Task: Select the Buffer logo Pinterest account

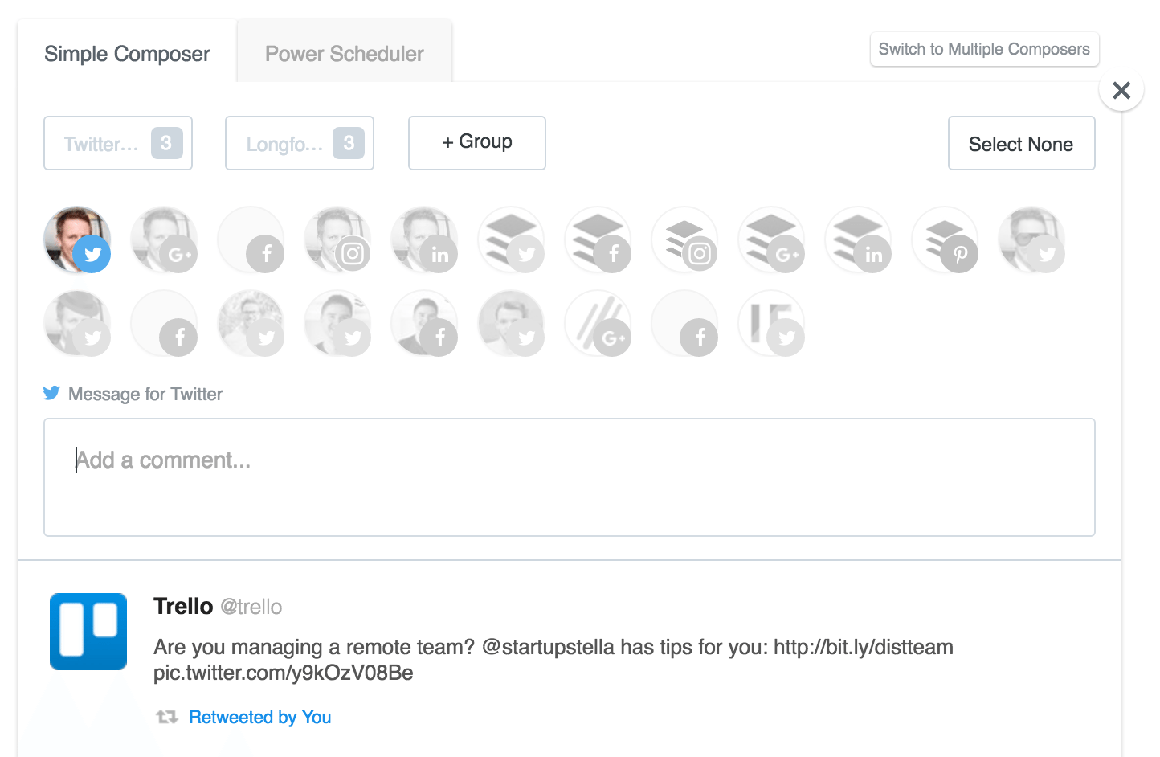Action: tap(946, 239)
